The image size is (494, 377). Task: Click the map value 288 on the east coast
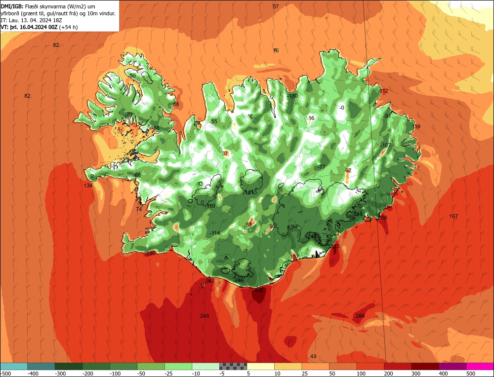(382, 218)
